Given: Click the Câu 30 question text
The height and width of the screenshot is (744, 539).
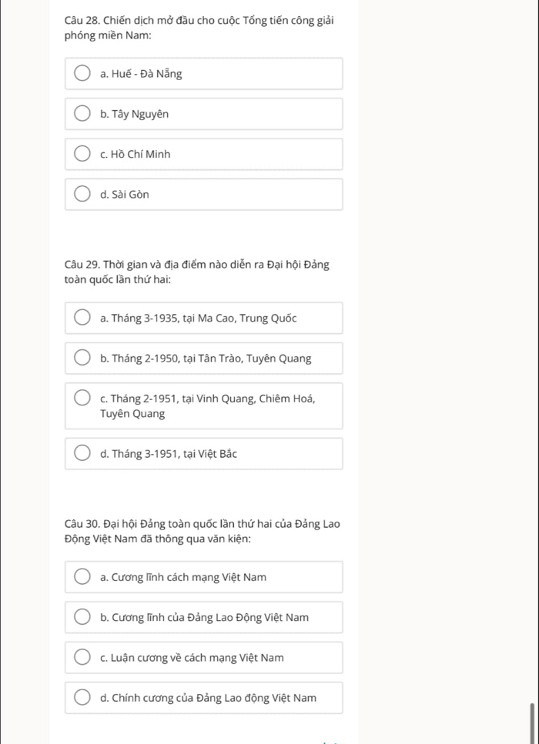Looking at the screenshot, I should coord(202,532).
